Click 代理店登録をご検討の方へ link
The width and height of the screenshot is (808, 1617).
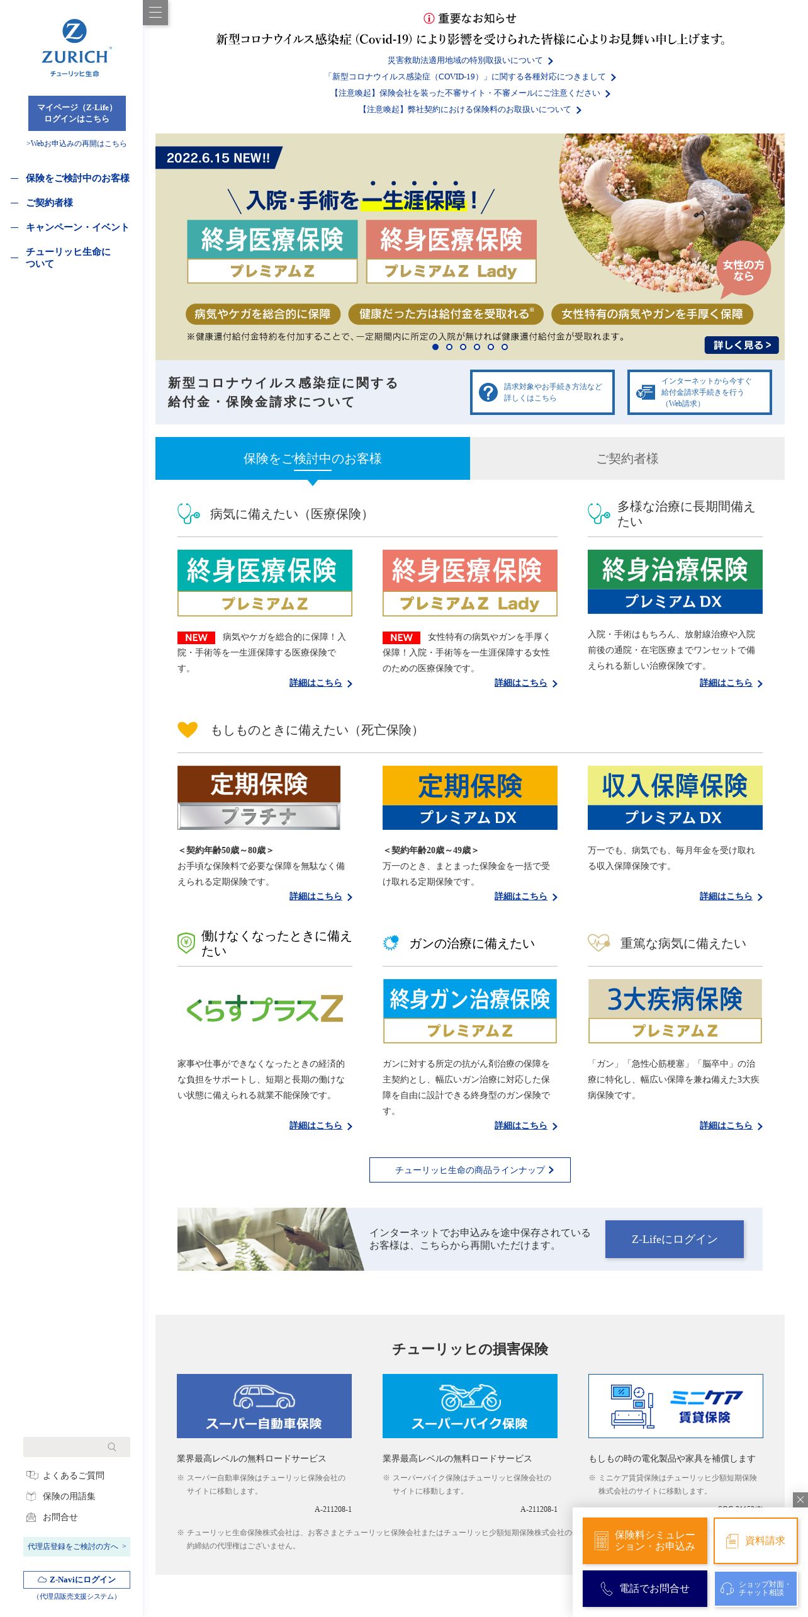[77, 1546]
